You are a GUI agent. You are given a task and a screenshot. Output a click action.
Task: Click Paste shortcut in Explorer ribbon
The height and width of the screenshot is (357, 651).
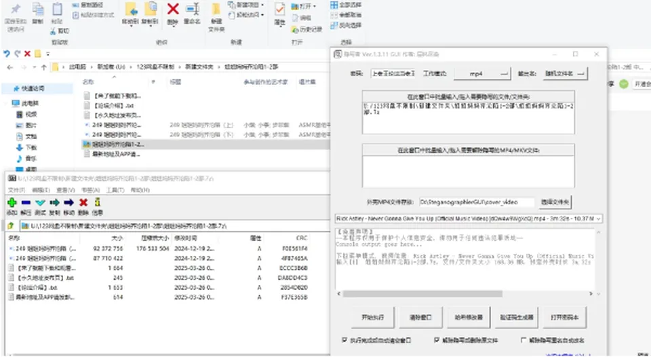[93, 15]
